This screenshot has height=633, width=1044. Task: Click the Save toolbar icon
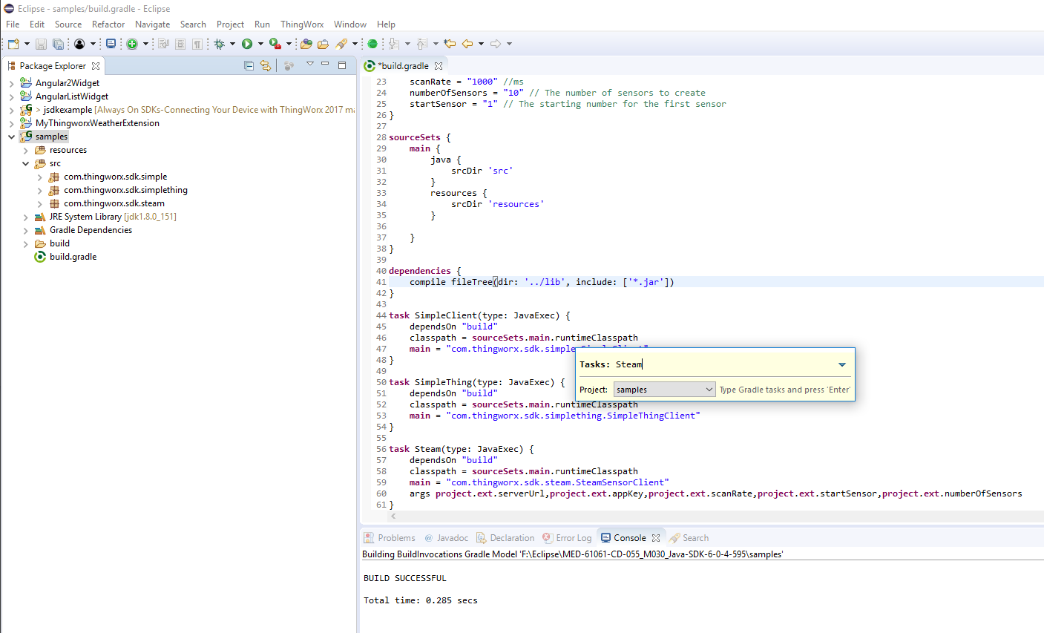[x=41, y=43]
